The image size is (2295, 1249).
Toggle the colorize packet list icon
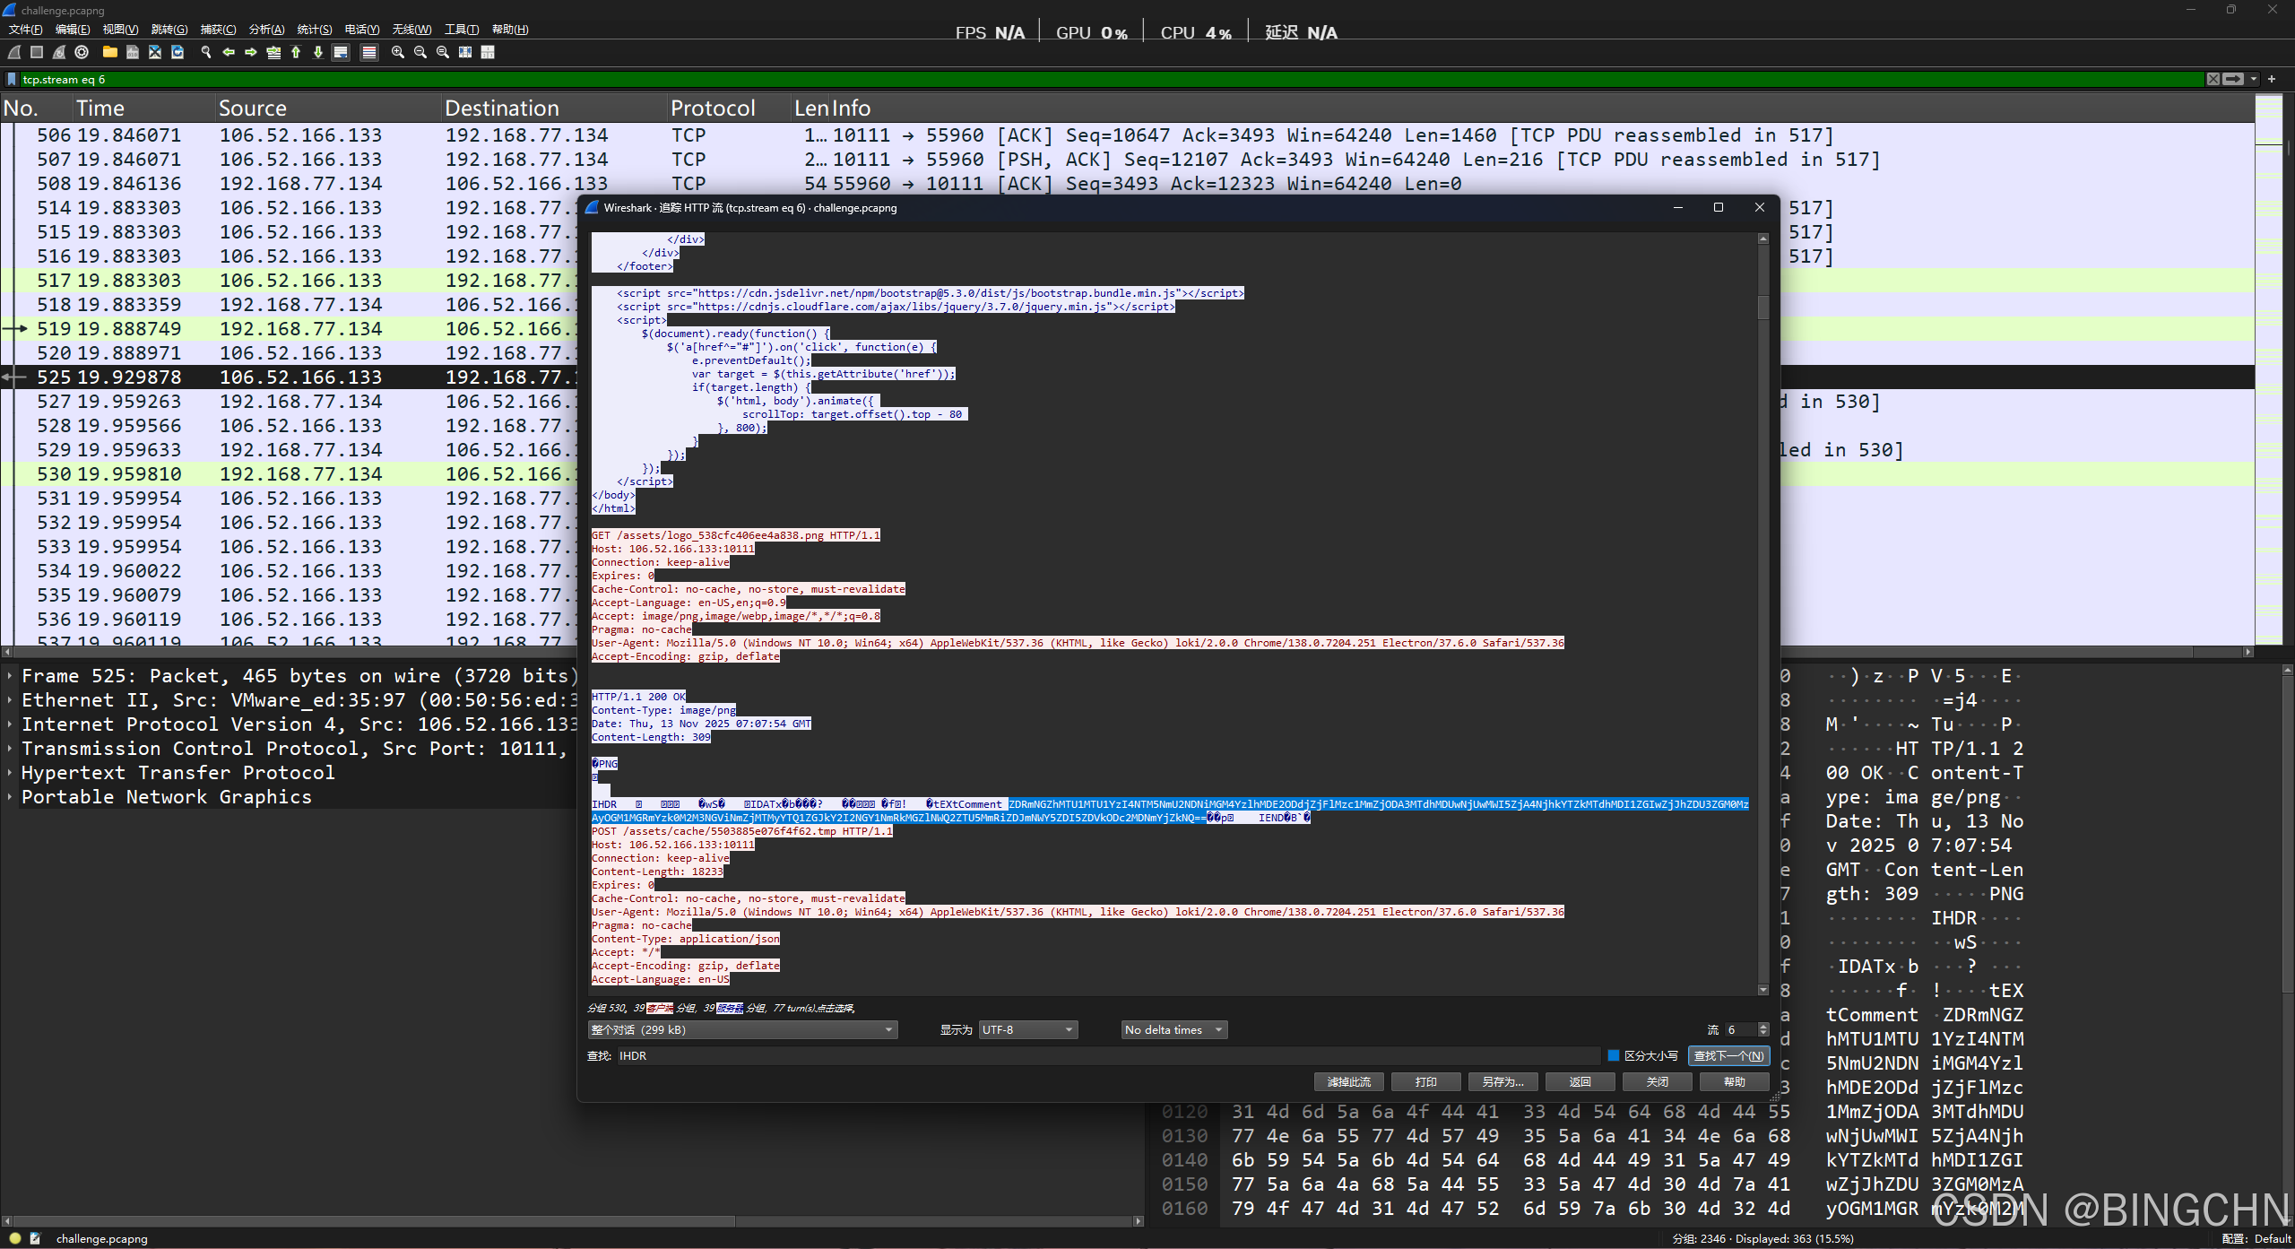pyautogui.click(x=368, y=52)
